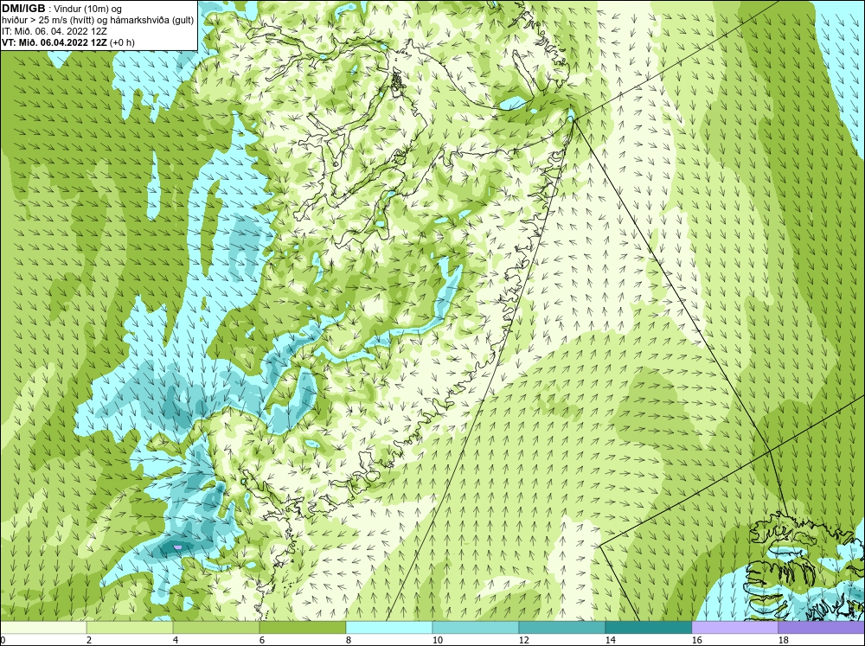Screen dimensions: 865x646
Task: Click the 0–2 m/s pale color legend segment
Action: tap(43, 628)
